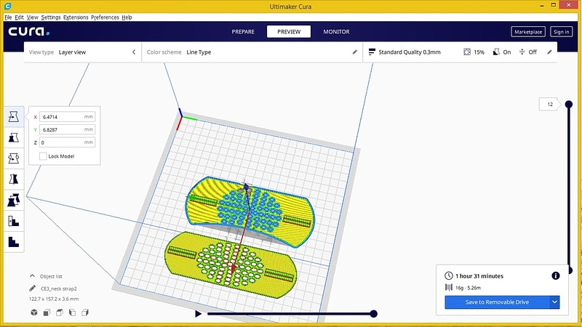This screenshot has width=582, height=327.
Task: Click the path slider handle
Action: point(373,314)
